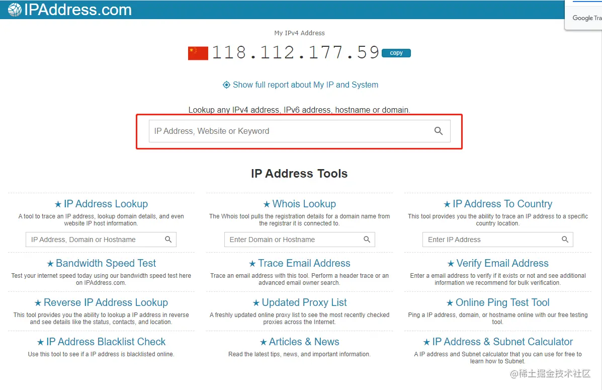Click text 'Lookup any IPv4 address, IPv6 address, hostname or domain.'
This screenshot has width=602, height=390.
pyautogui.click(x=299, y=110)
